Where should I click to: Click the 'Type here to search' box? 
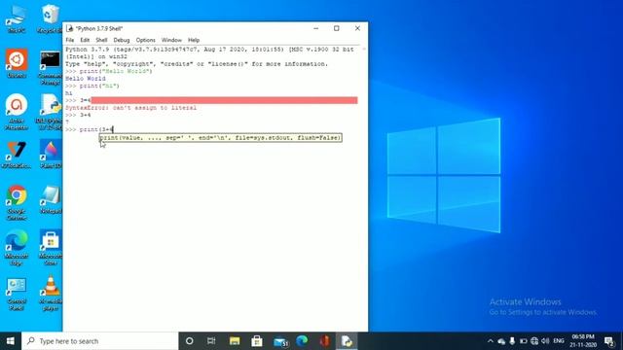click(x=99, y=341)
